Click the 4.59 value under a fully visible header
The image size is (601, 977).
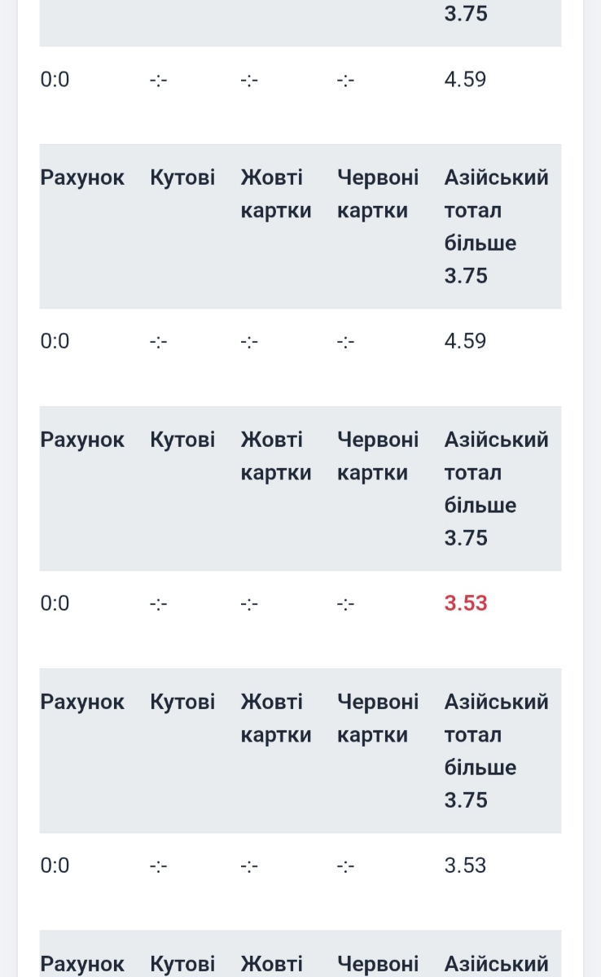pos(465,341)
